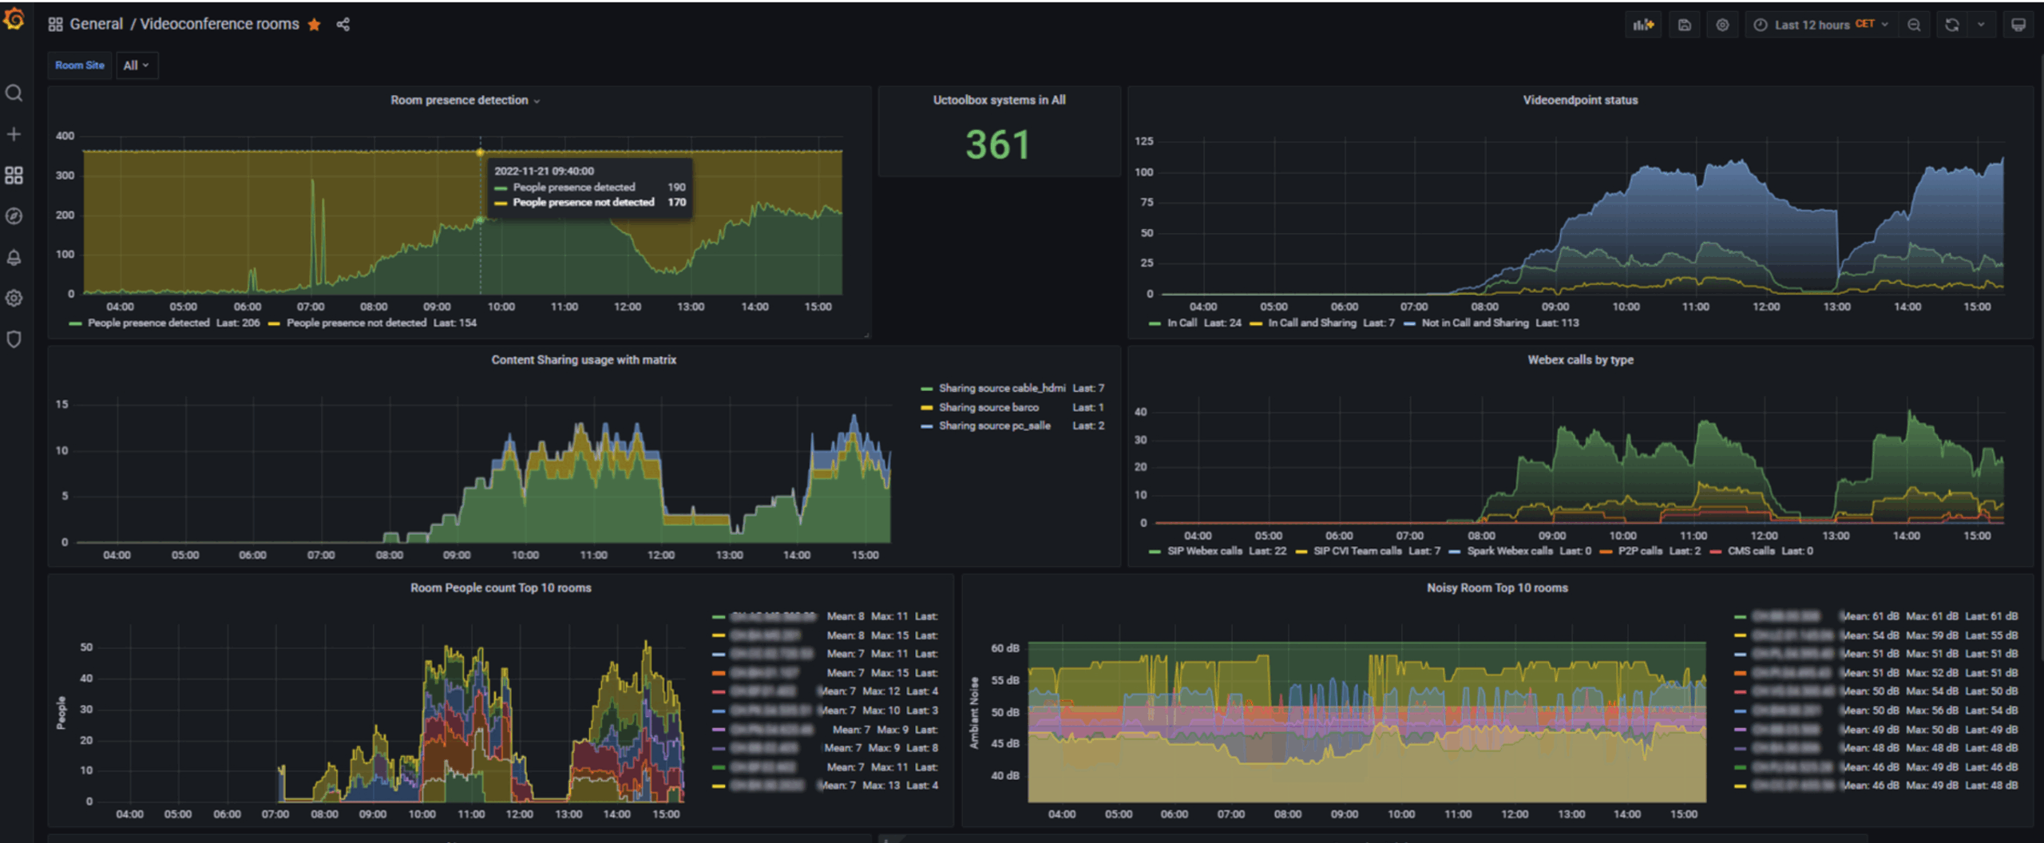Toggle the 'People presence detected' legend series
The height and width of the screenshot is (843, 2044).
click(149, 323)
